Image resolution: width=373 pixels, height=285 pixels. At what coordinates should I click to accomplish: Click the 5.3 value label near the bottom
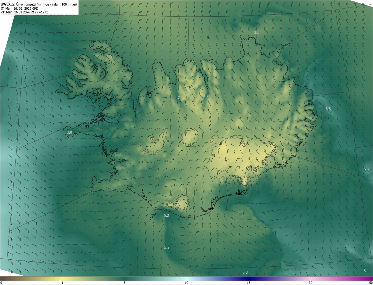click(x=245, y=272)
